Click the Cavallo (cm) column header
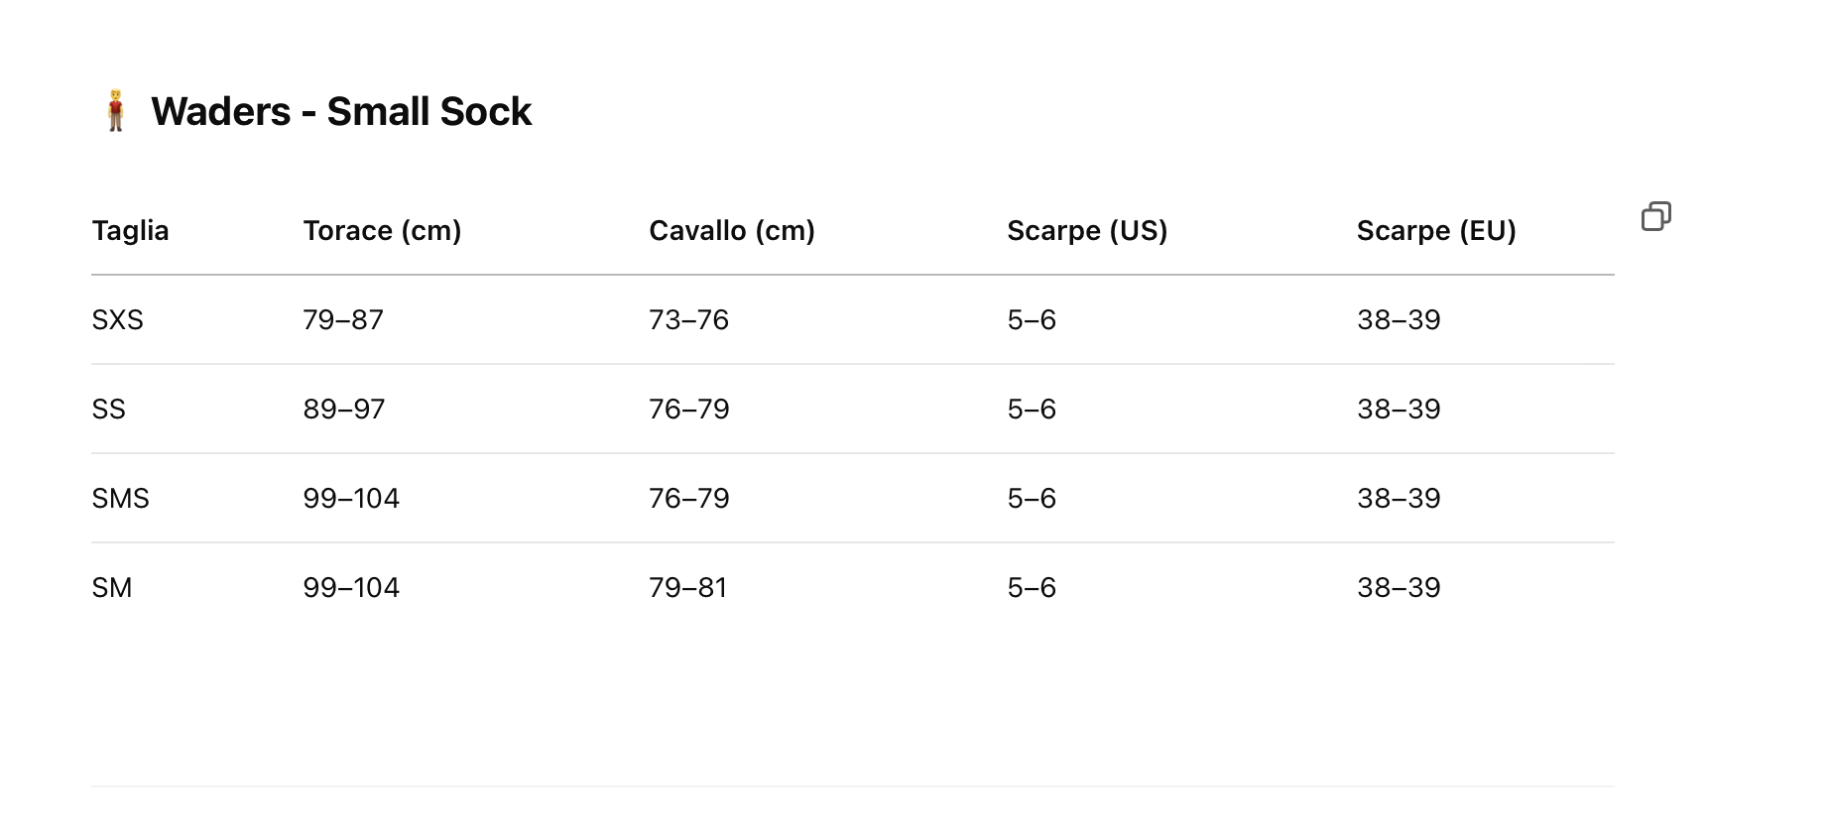The height and width of the screenshot is (831, 1829). pos(731,231)
